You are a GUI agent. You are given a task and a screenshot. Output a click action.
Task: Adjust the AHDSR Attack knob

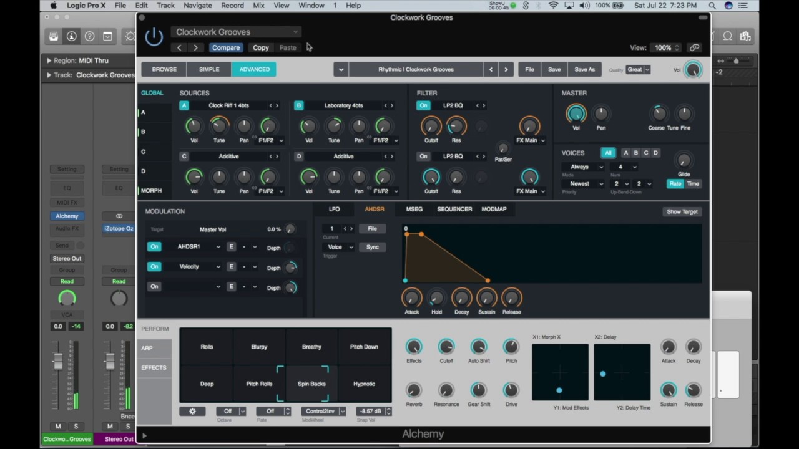[x=412, y=297]
